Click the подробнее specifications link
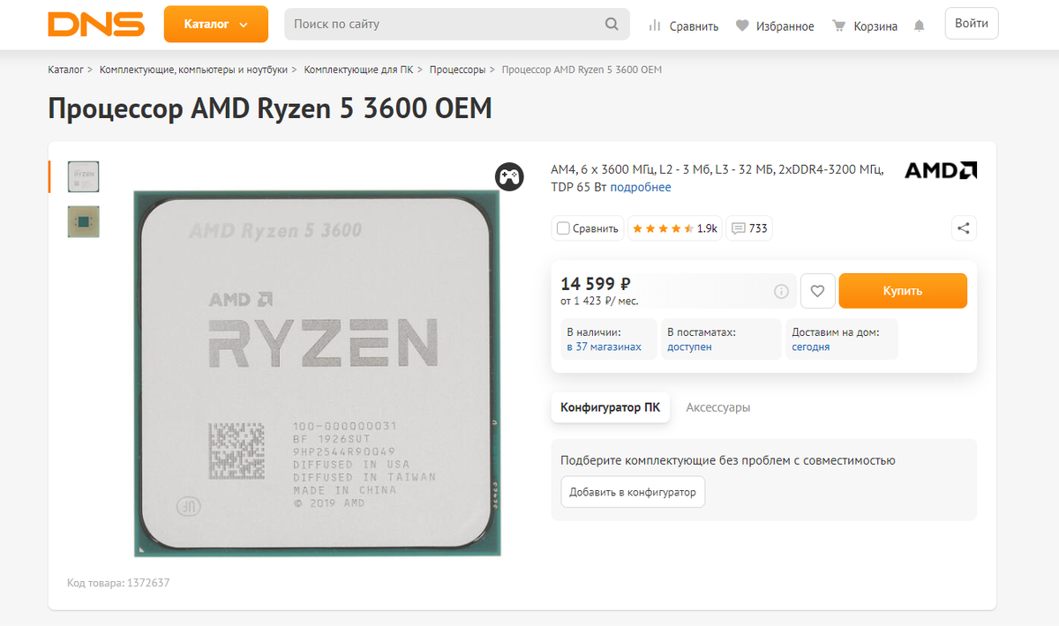This screenshot has height=626, width=1059. 641,187
